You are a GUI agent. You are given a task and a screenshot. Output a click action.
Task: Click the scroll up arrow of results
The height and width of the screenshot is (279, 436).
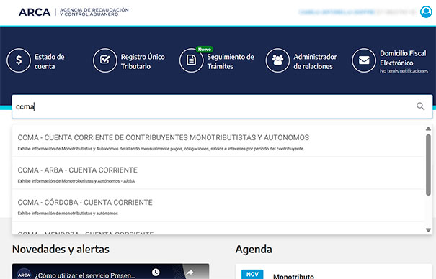pos(428,129)
